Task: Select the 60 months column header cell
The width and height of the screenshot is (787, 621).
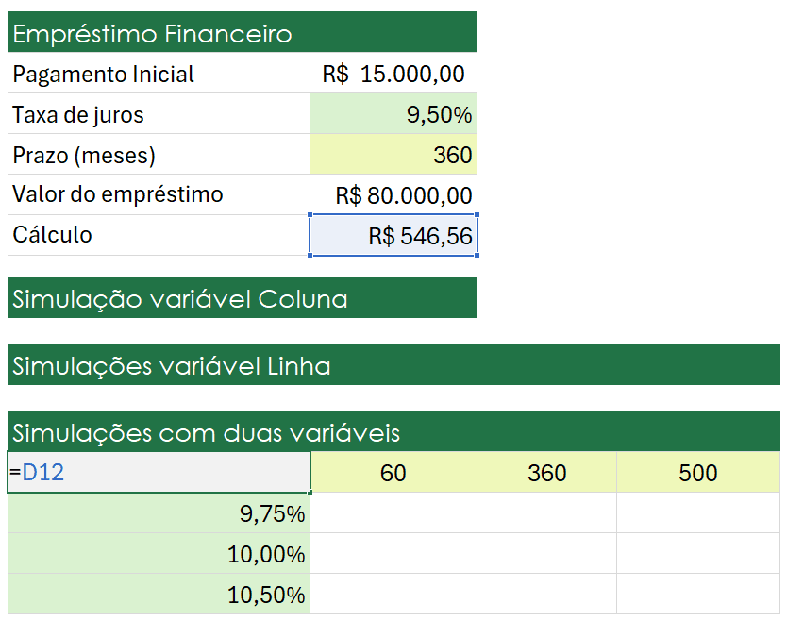Action: (x=393, y=473)
